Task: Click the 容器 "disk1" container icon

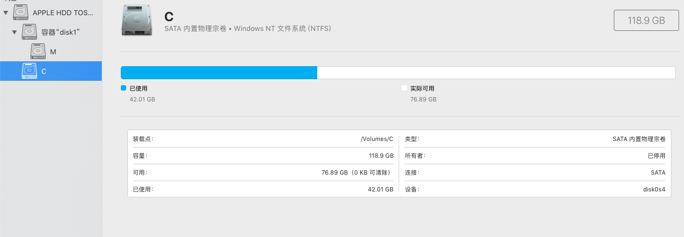Action: coord(29,32)
